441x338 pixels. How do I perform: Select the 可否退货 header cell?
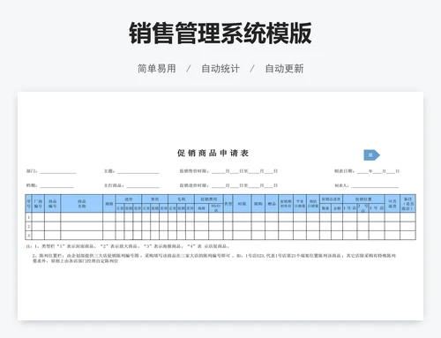point(392,204)
